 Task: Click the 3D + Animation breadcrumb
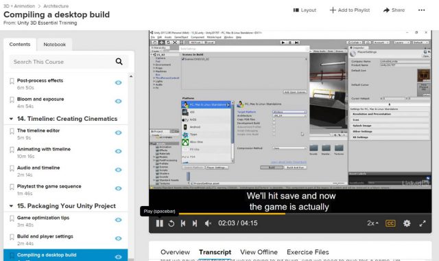pyautogui.click(x=19, y=6)
